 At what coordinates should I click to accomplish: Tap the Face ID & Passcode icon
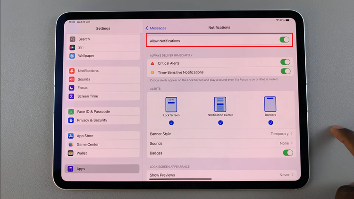[x=71, y=112]
